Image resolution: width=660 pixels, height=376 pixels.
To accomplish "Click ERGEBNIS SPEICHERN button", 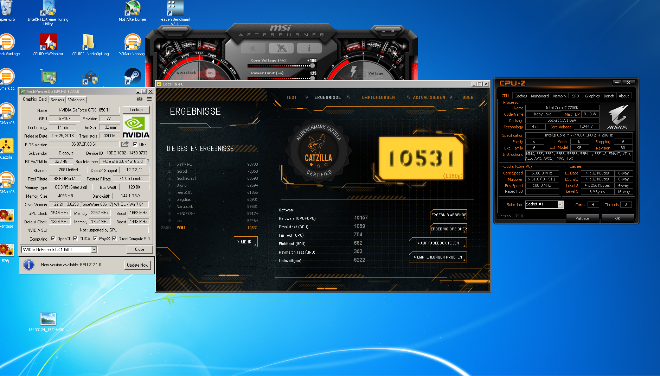I will 449,229.
